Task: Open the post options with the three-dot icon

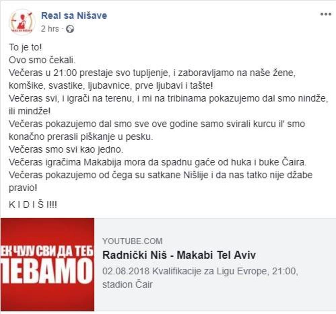Action: pos(326,14)
